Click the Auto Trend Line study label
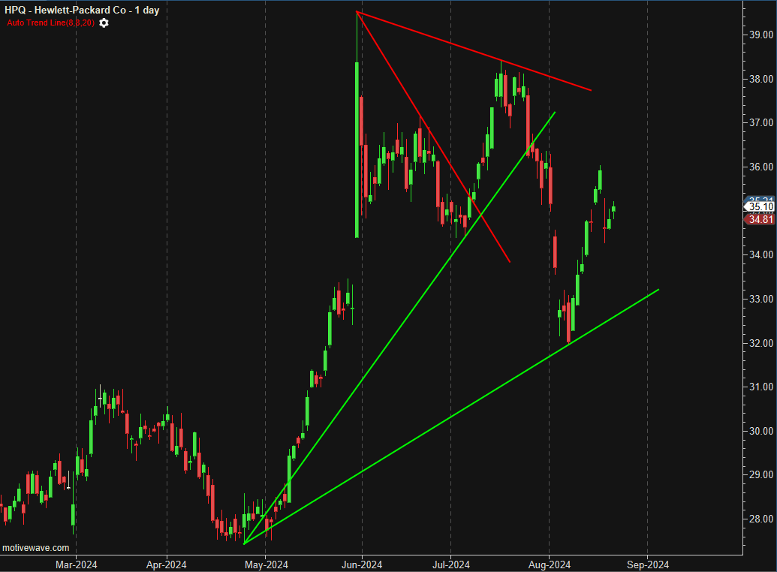This screenshot has height=572, width=777. (x=50, y=23)
